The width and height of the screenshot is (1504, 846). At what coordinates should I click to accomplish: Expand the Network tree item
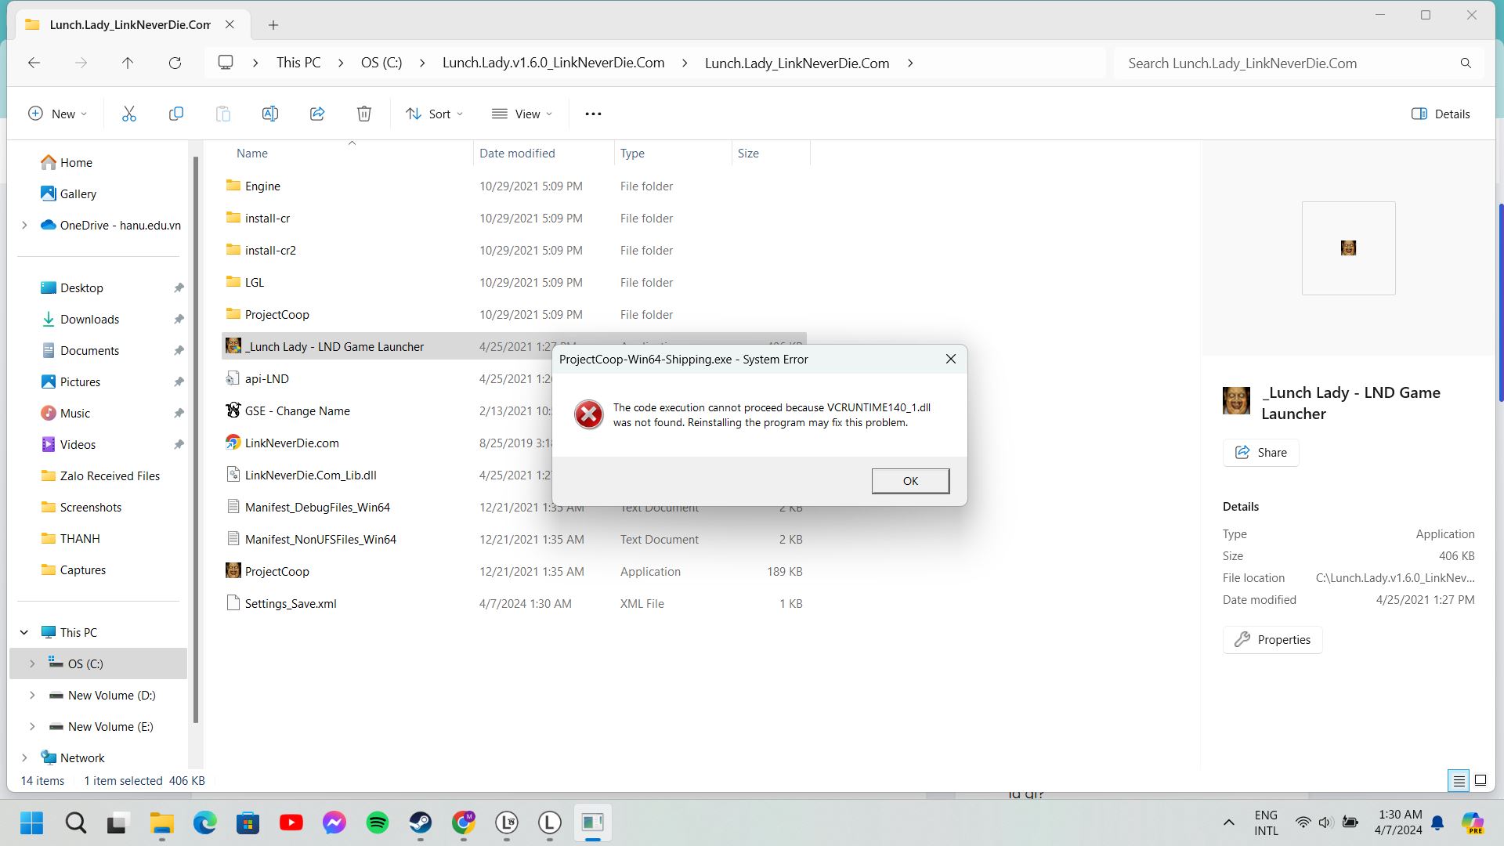(x=31, y=758)
